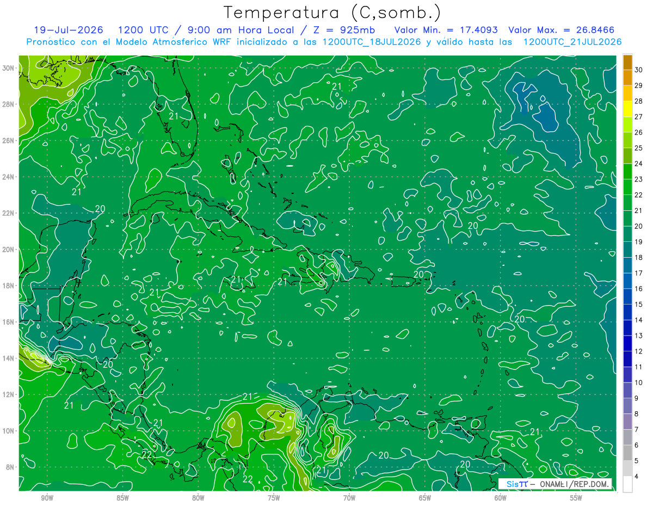Screen dimensions: 653x505
Task: Click the bright yellow swatch beside legend value 27
Action: 627,109
